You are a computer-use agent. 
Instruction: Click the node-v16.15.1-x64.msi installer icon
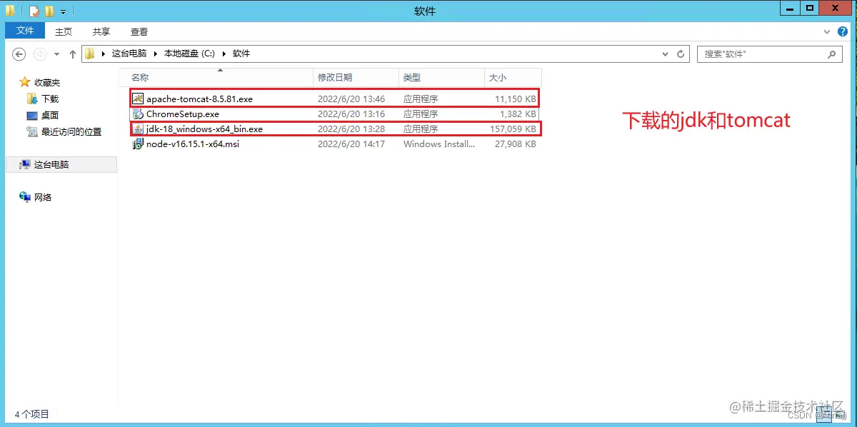coord(139,144)
